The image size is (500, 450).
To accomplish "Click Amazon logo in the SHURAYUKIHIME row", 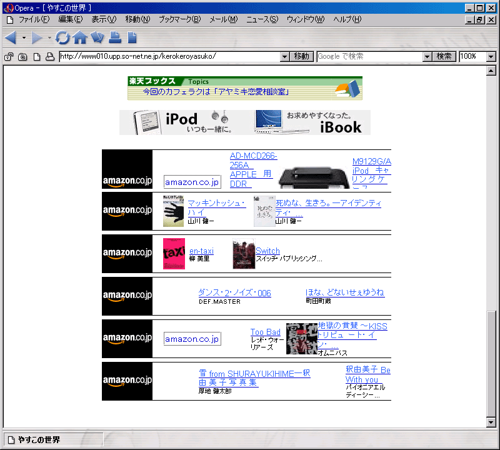I will pyautogui.click(x=127, y=381).
